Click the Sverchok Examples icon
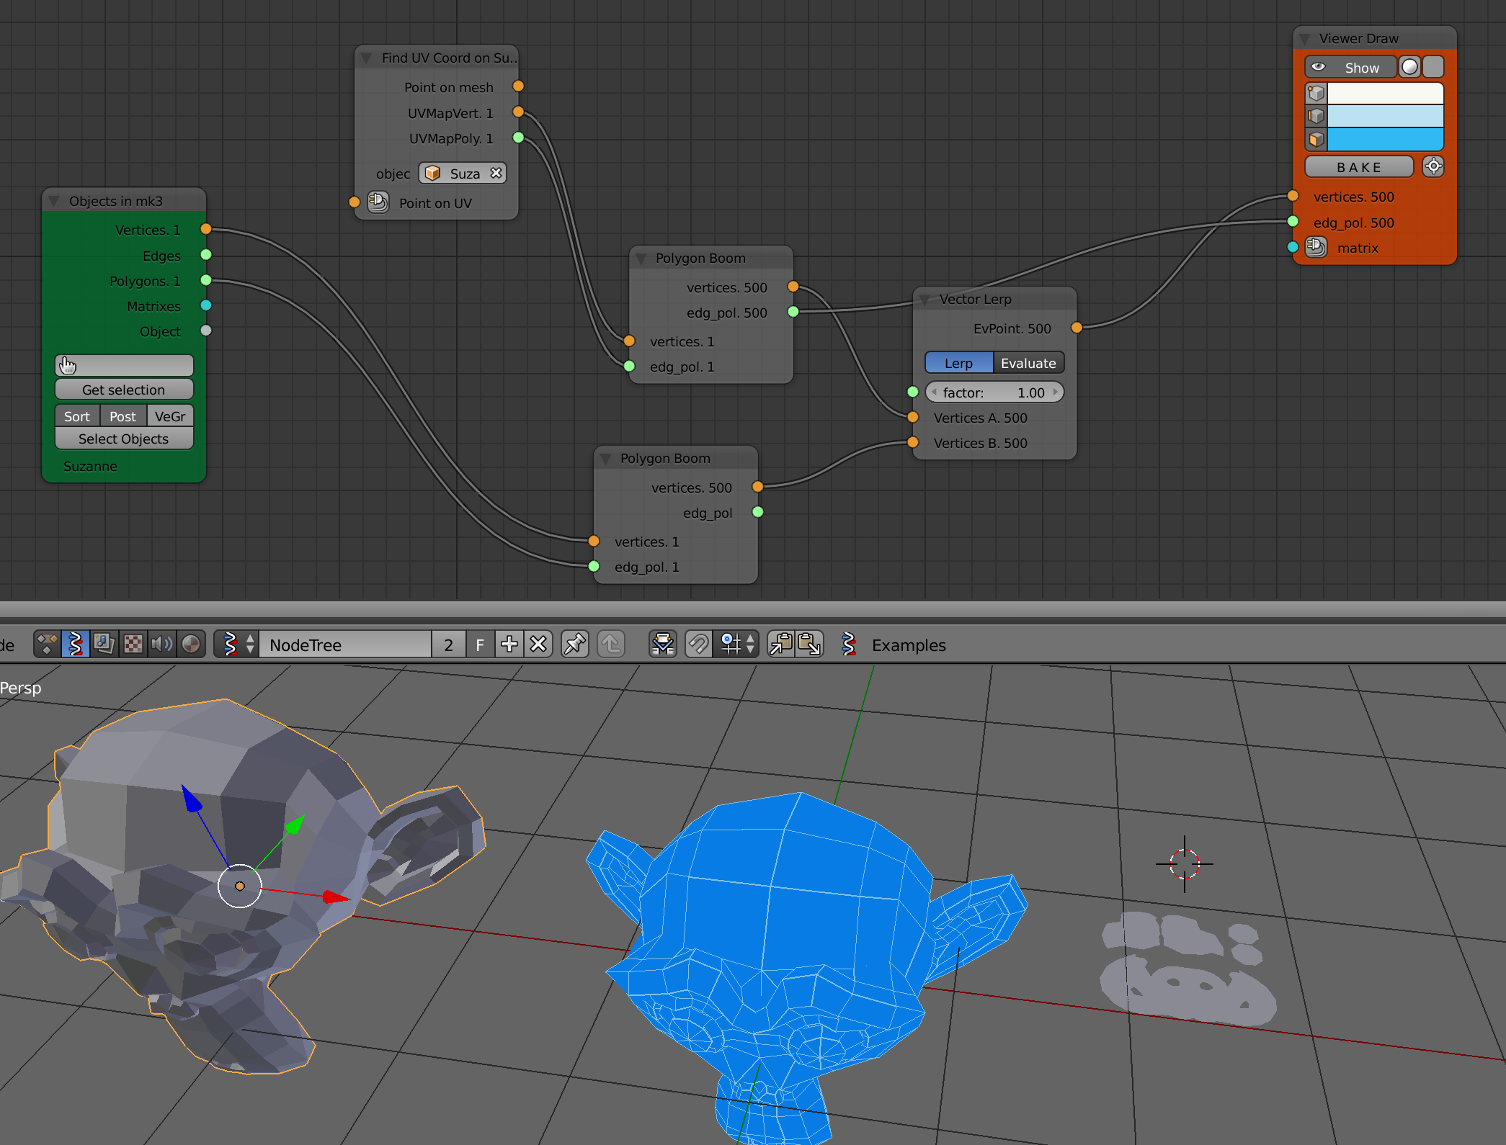This screenshot has height=1145, width=1506. (849, 644)
